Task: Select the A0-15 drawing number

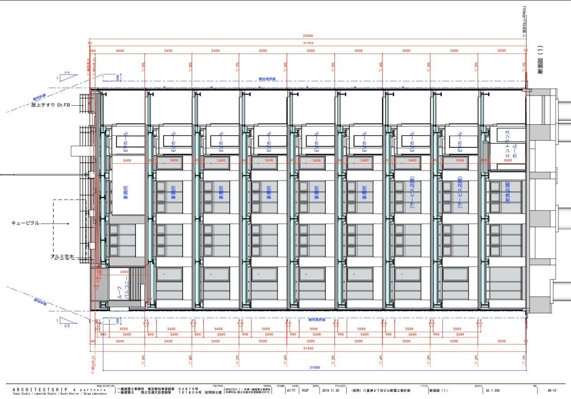Action: point(552,390)
